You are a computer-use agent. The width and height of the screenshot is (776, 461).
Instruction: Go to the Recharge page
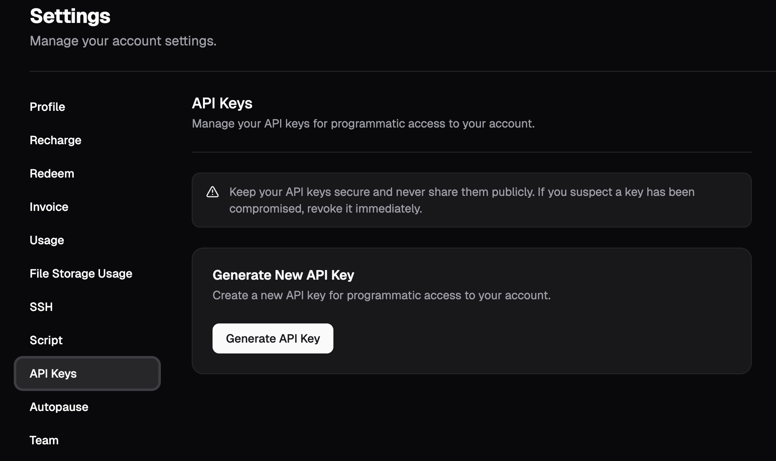[55, 140]
